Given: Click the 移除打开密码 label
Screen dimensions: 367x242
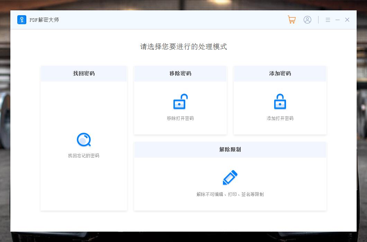Looking at the screenshot, I should (180, 118).
